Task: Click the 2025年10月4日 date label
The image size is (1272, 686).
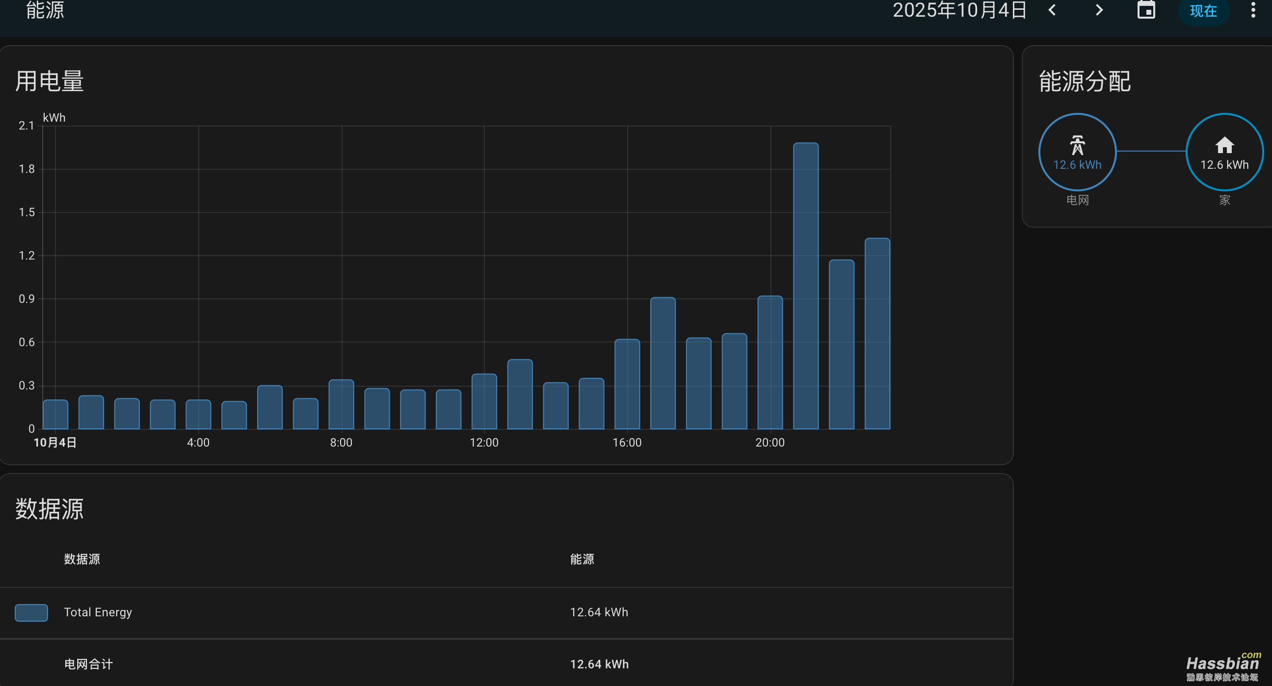Action: coord(959,10)
